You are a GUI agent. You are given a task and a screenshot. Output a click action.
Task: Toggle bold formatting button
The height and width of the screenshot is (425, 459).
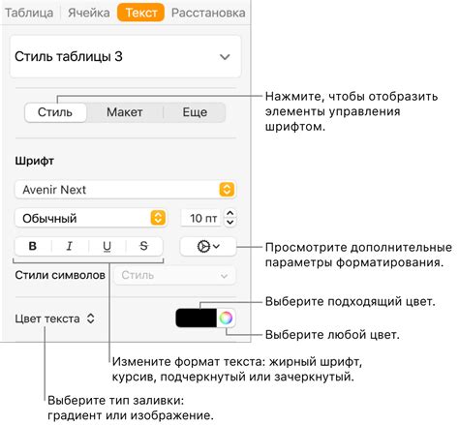(33, 247)
